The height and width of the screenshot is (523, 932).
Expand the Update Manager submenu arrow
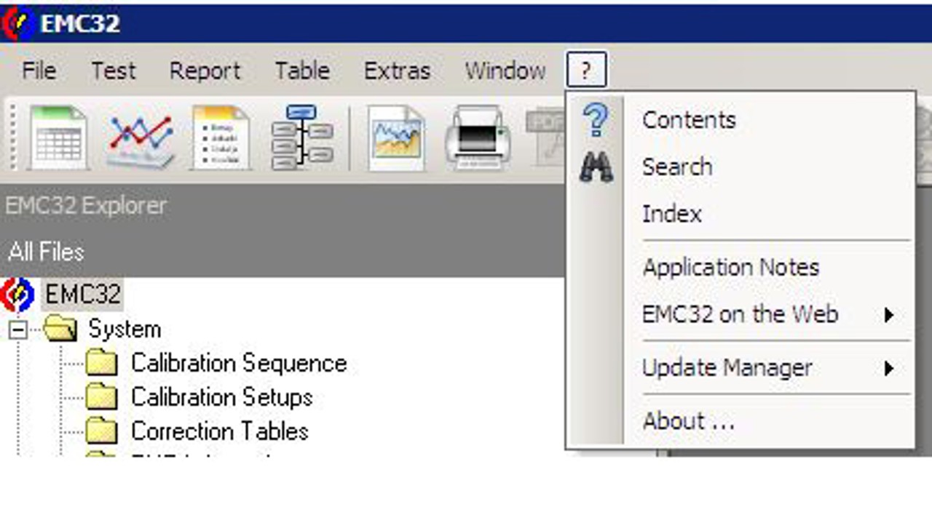tap(889, 368)
